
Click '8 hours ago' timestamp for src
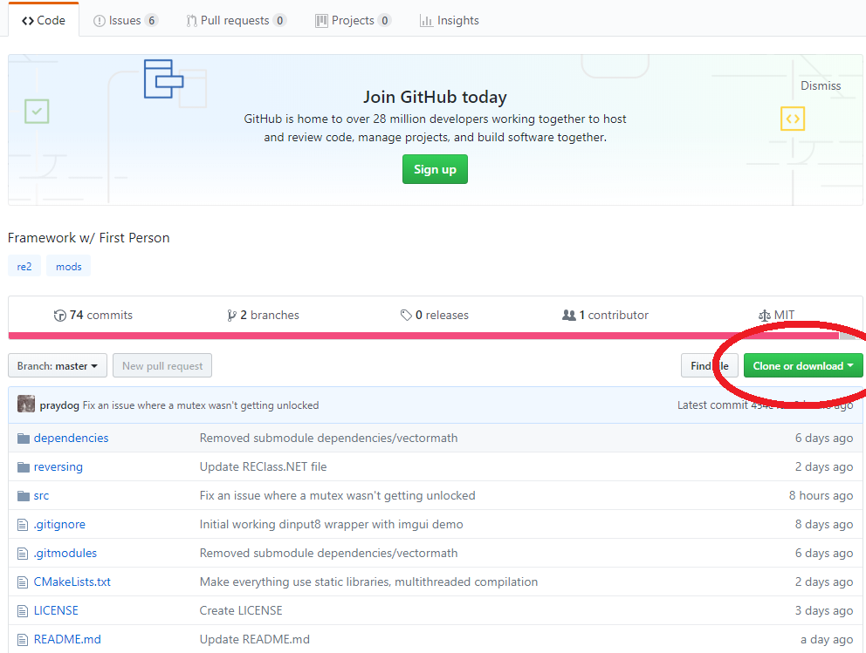pos(821,495)
